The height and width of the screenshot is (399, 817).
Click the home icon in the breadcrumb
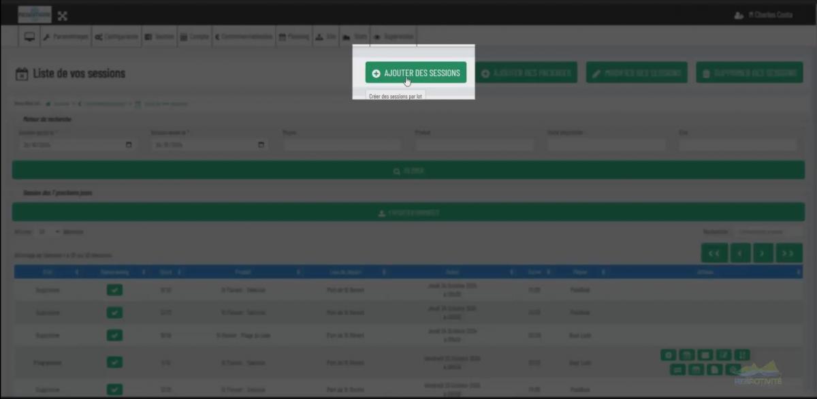(48, 103)
